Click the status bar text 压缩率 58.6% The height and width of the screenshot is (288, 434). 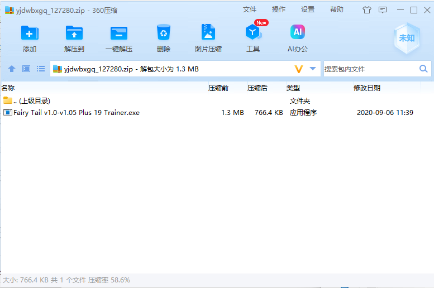[x=109, y=280]
